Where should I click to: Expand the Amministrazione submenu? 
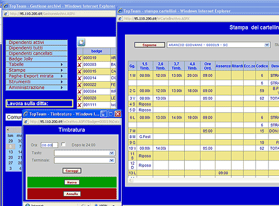pos(61,87)
